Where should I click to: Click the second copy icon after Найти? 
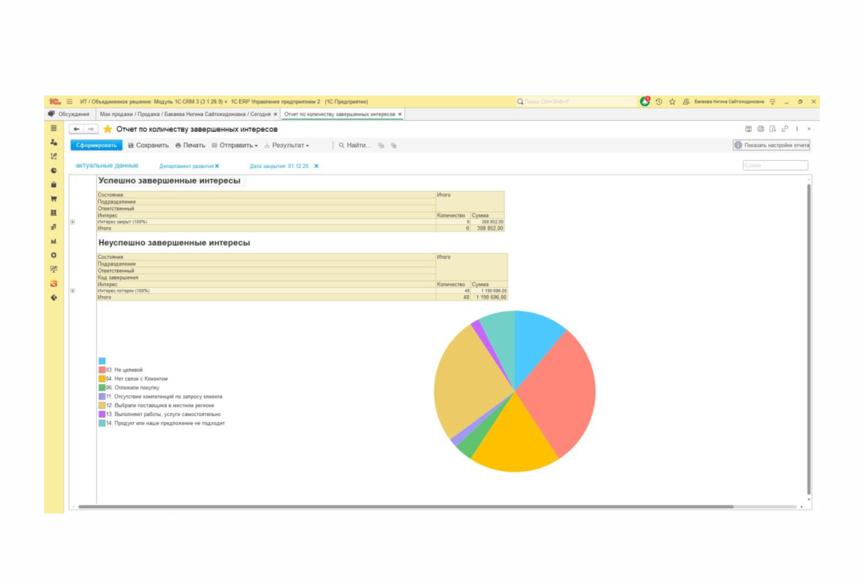click(394, 145)
